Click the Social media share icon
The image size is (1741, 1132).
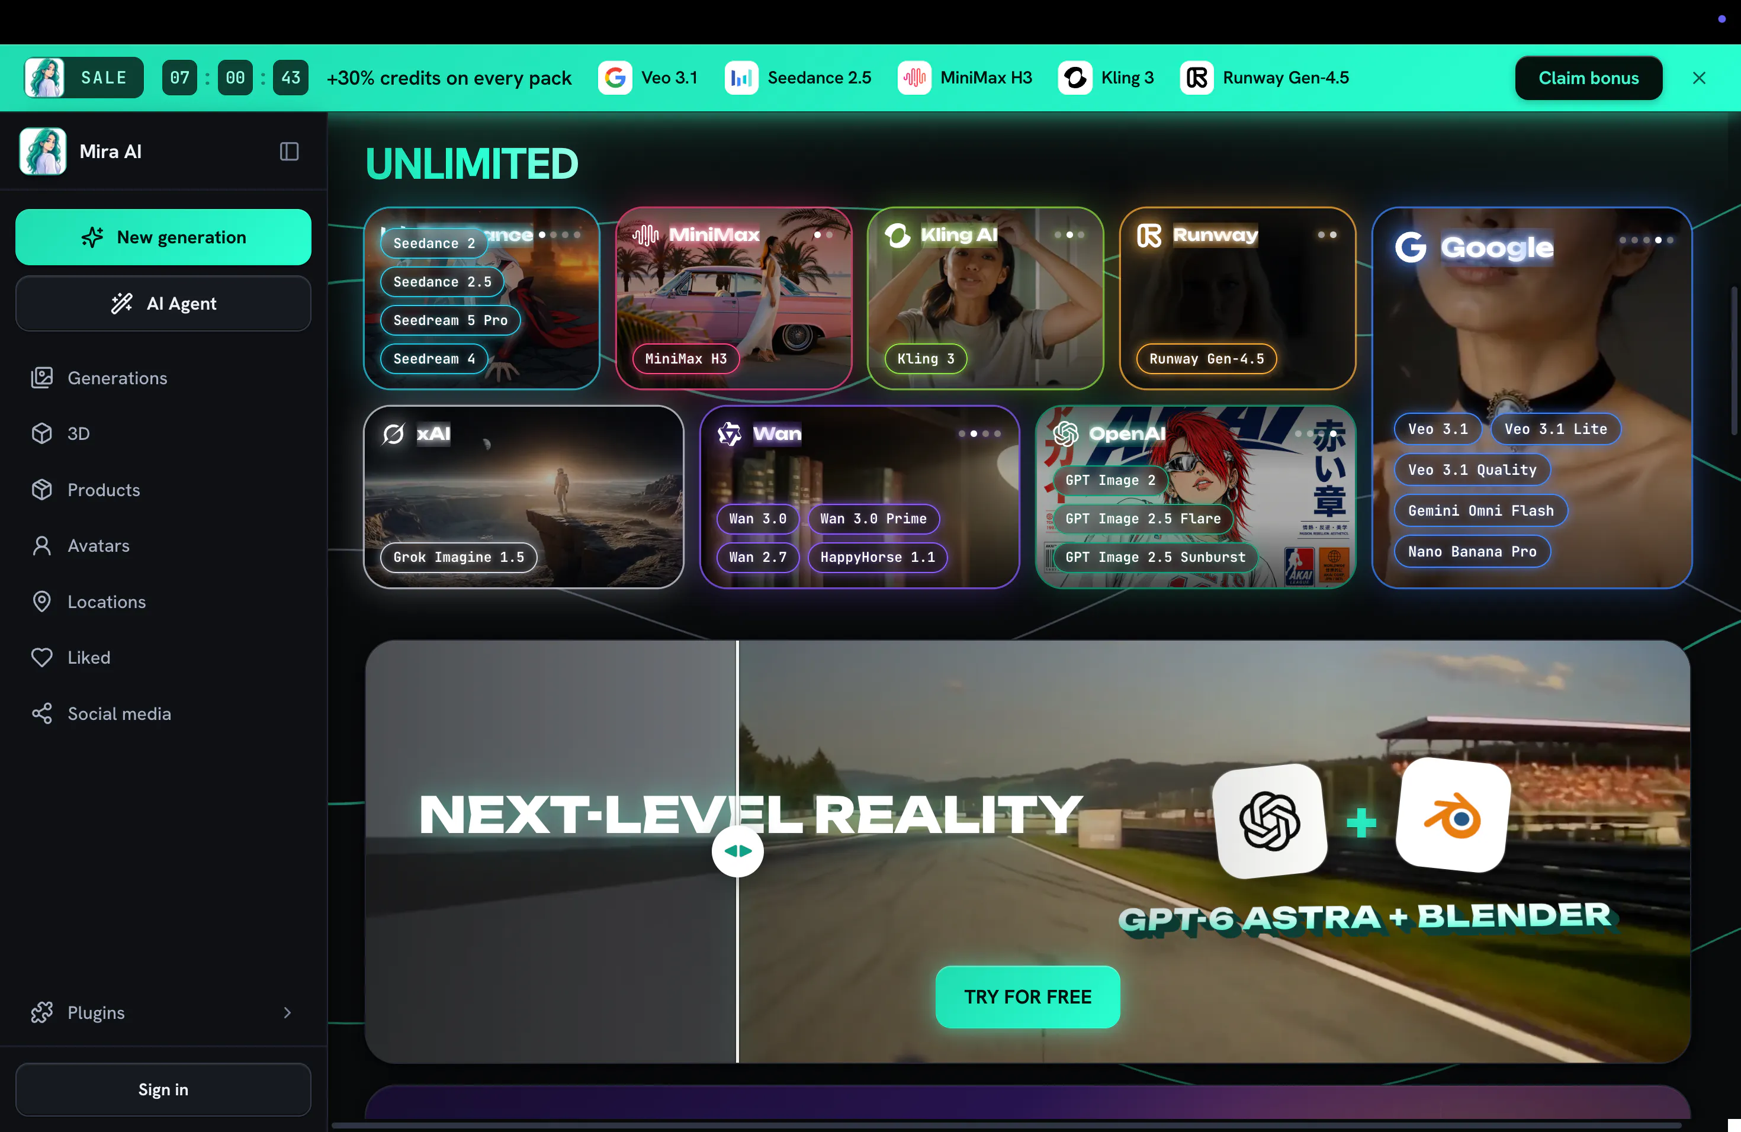41,713
